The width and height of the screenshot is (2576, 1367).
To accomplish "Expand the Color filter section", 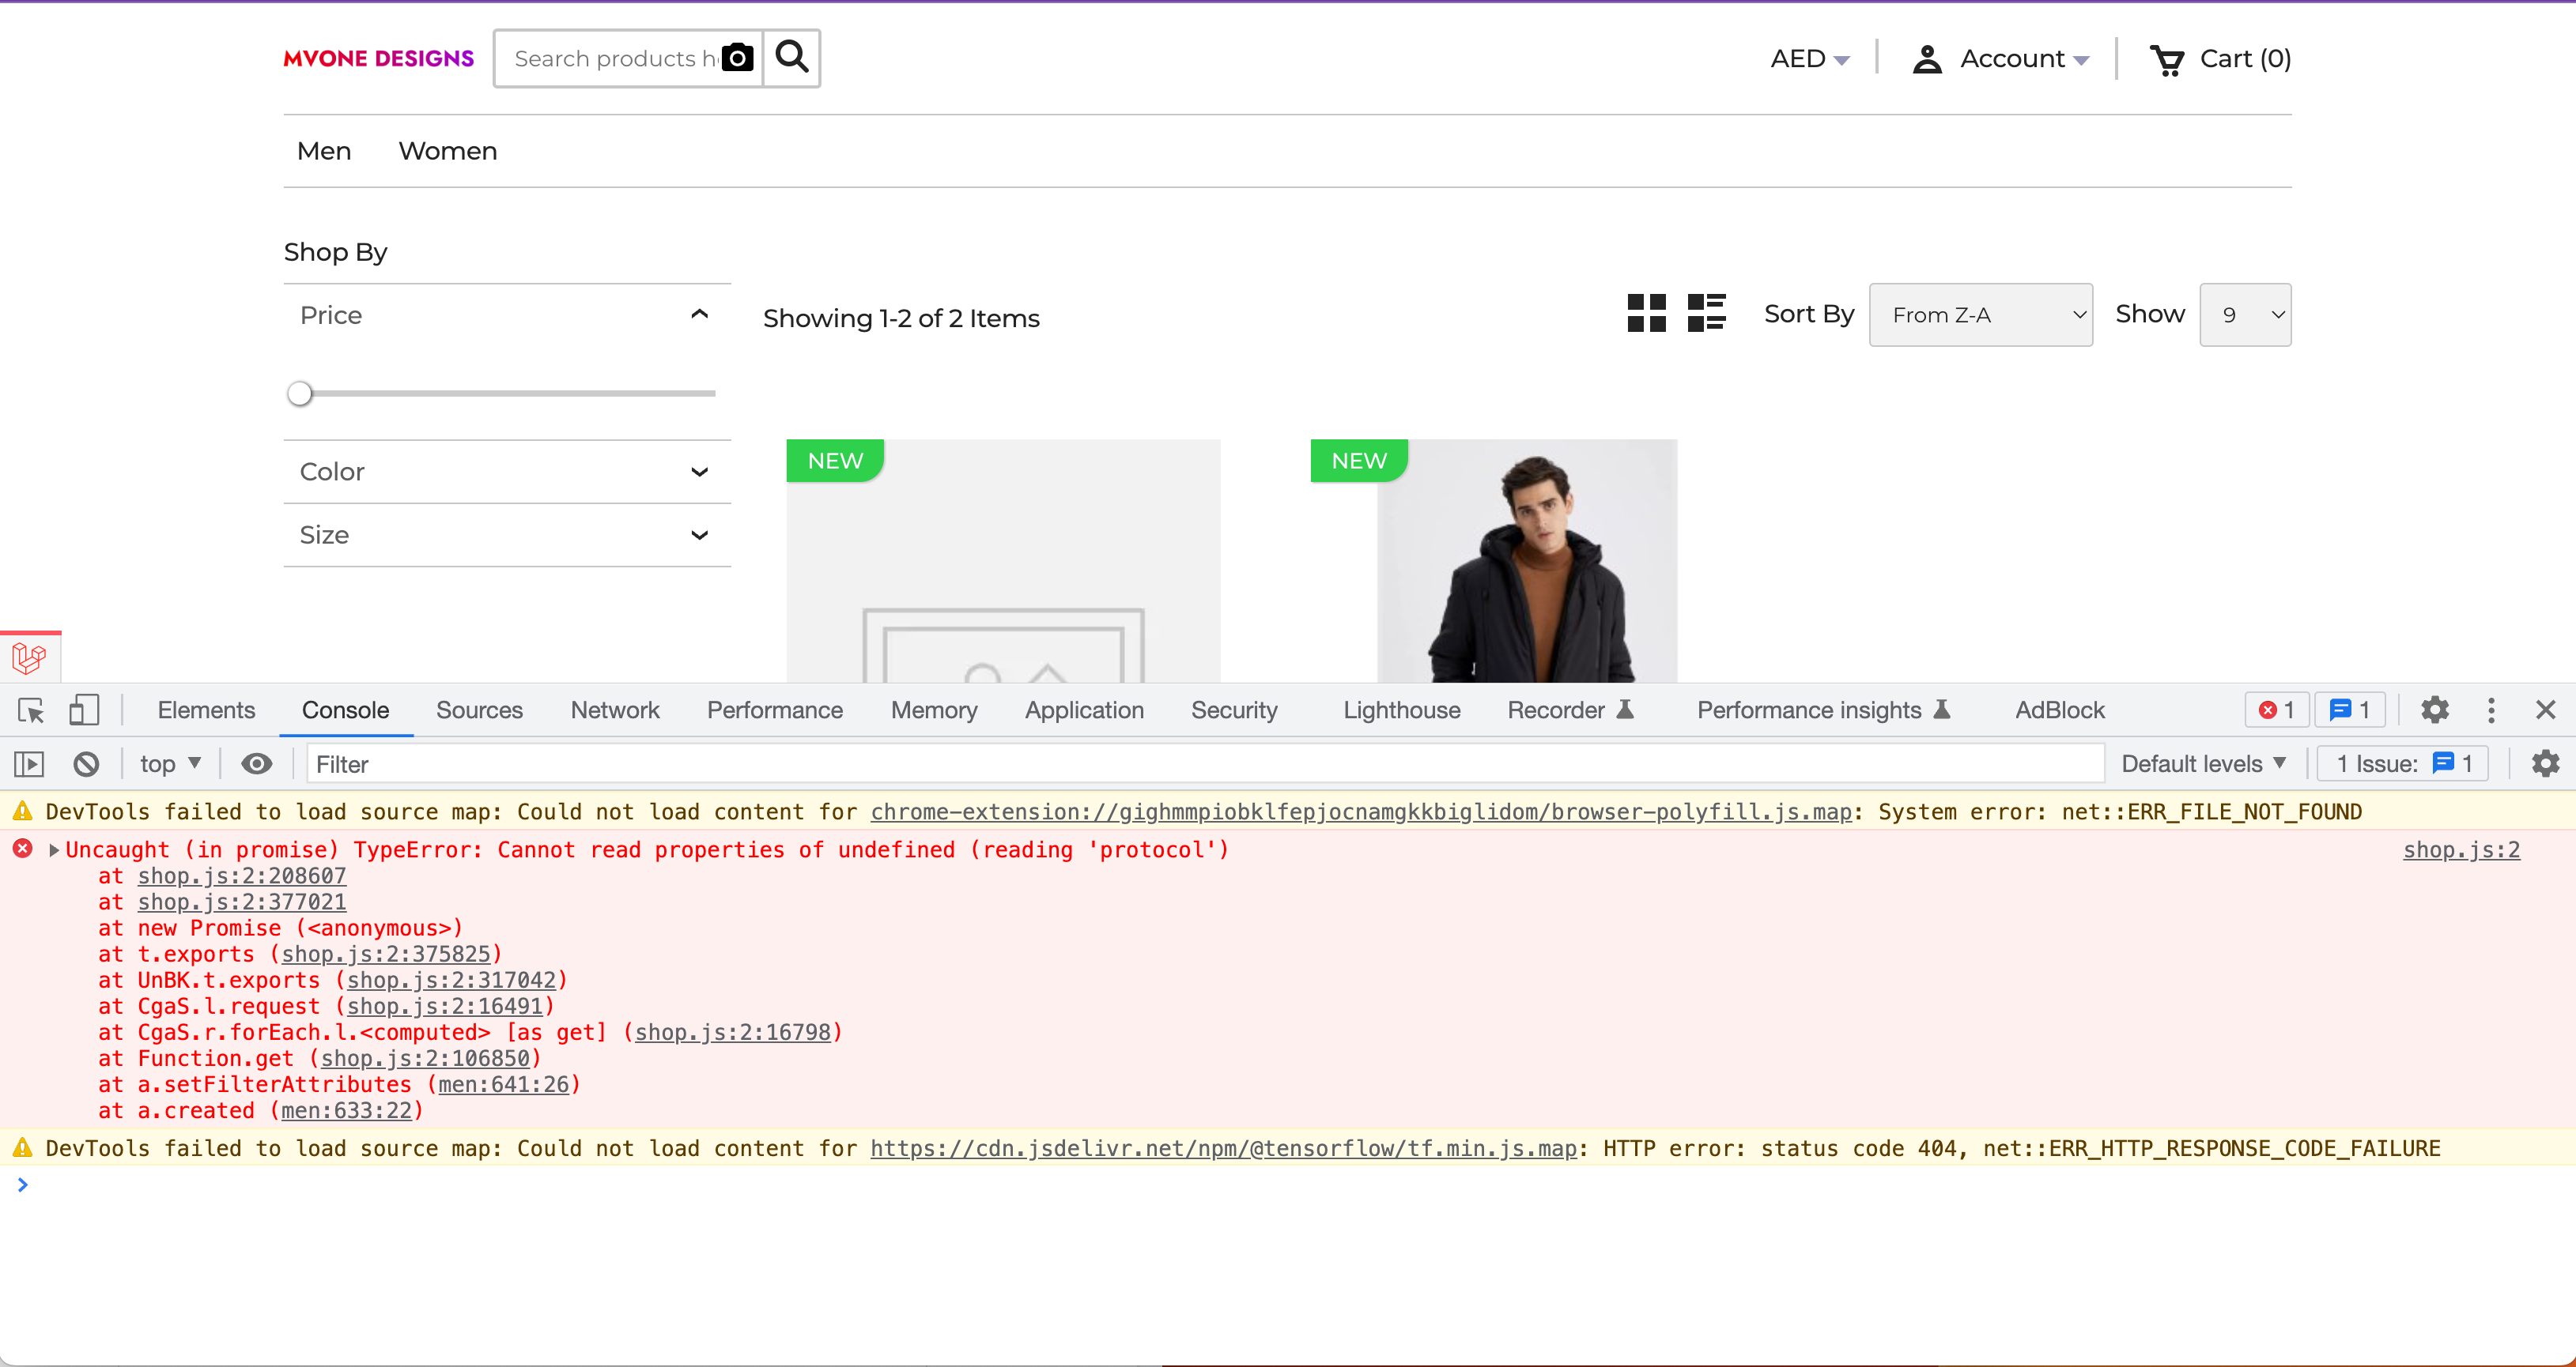I will (x=699, y=471).
